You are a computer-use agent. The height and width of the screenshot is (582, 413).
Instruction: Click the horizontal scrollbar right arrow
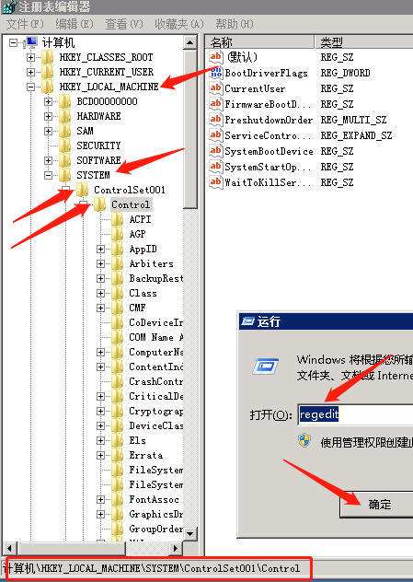pyautogui.click(x=176, y=548)
